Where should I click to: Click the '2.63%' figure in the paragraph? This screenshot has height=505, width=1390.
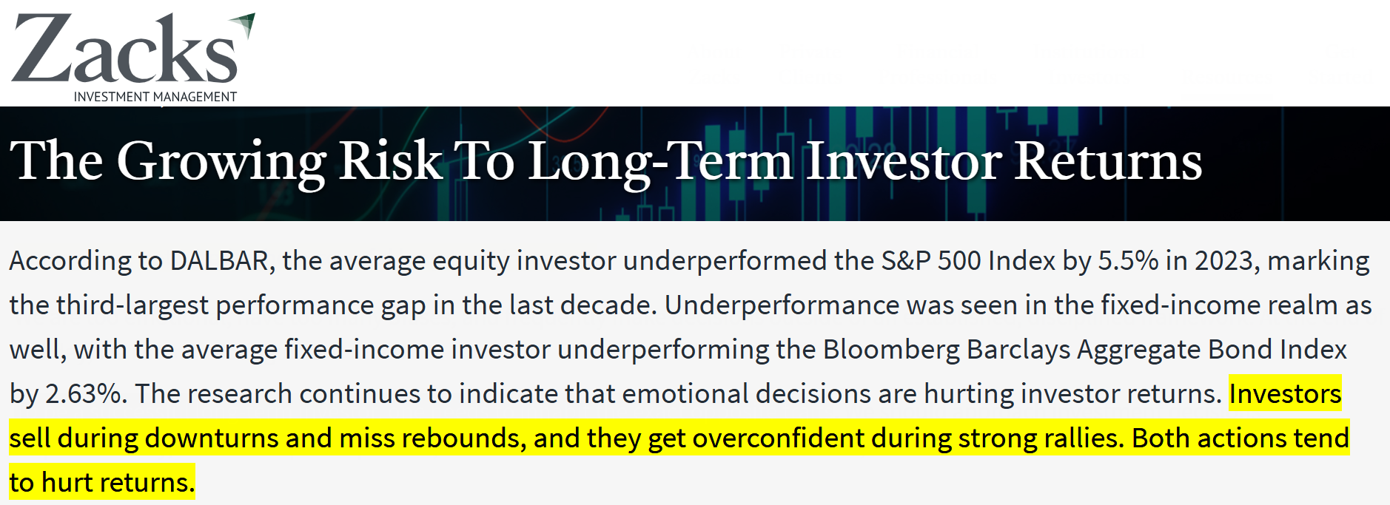click(x=84, y=394)
